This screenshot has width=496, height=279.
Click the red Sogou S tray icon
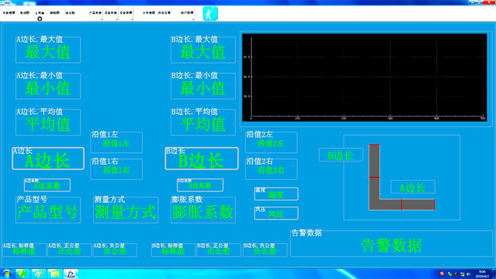(x=441, y=273)
